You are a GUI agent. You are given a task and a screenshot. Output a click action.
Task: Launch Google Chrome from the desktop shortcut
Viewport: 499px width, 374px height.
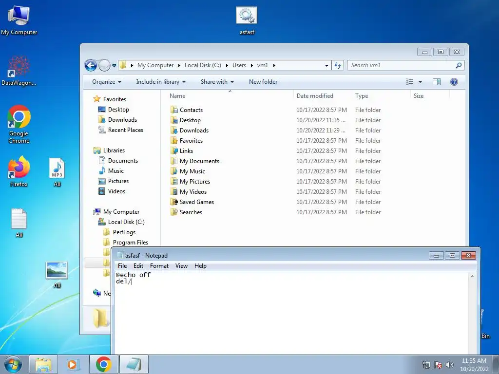pos(19,124)
